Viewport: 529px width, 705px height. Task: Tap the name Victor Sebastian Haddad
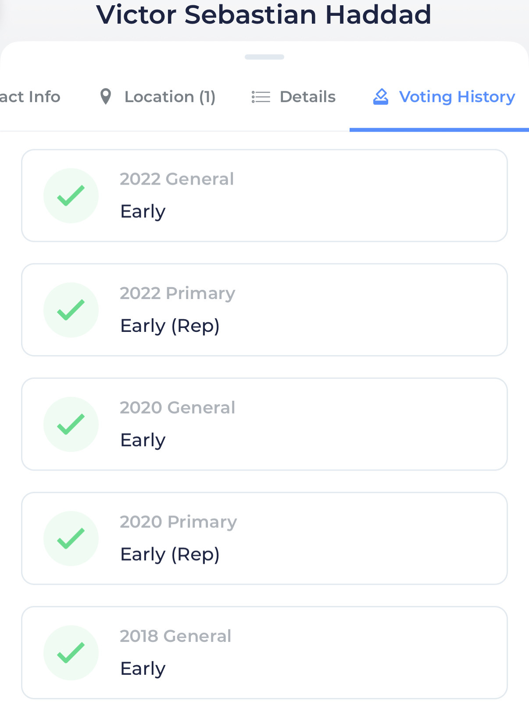264,15
